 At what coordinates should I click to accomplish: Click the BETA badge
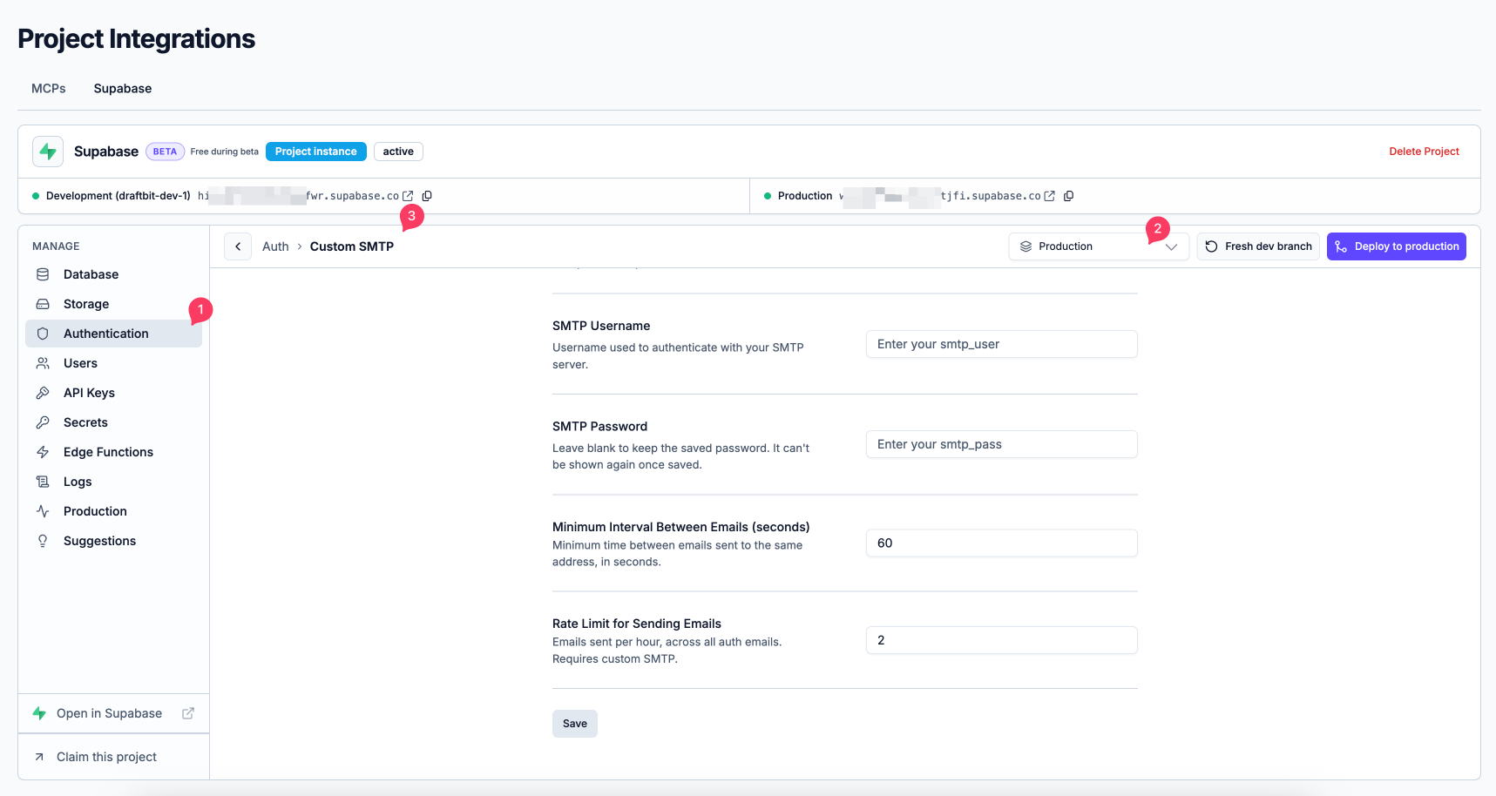(x=165, y=152)
